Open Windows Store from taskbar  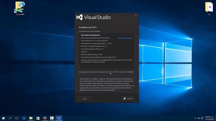pyautogui.click(x=38, y=118)
